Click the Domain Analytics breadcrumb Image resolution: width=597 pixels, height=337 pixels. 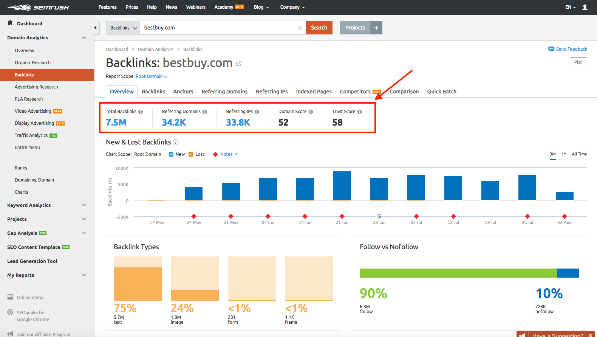156,50
